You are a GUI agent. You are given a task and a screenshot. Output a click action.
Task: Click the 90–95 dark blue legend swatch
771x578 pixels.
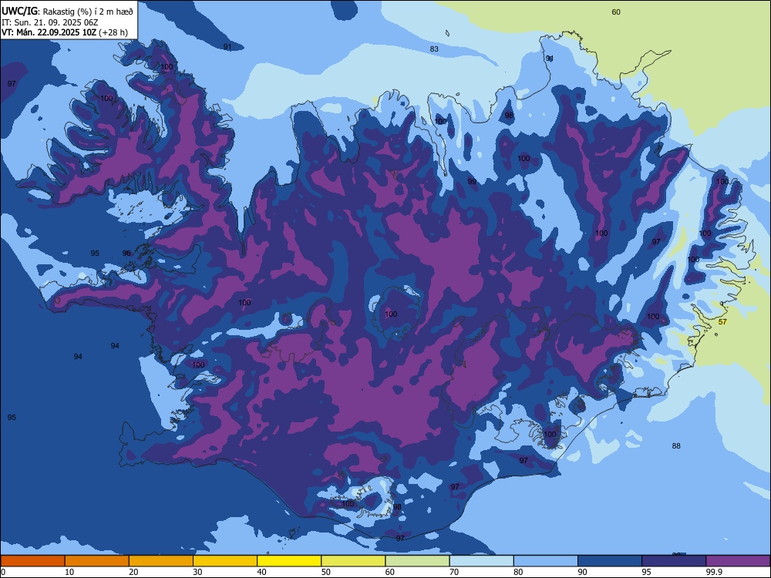click(x=610, y=561)
